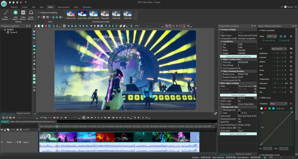Open the Projects menu tab

pyautogui.click(x=14, y=7)
